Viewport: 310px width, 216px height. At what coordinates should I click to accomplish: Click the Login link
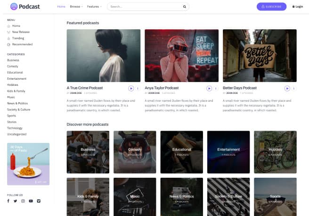click(x=298, y=7)
